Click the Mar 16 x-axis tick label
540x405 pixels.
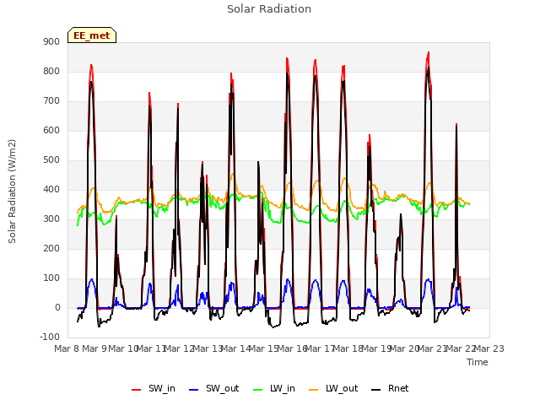click(293, 348)
